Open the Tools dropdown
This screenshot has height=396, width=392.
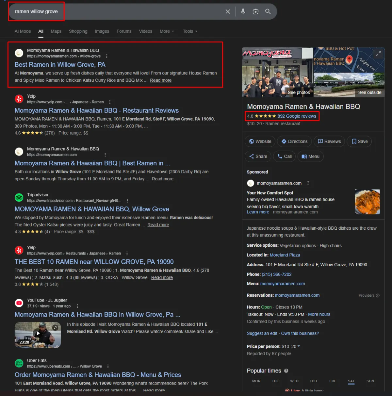point(190,31)
